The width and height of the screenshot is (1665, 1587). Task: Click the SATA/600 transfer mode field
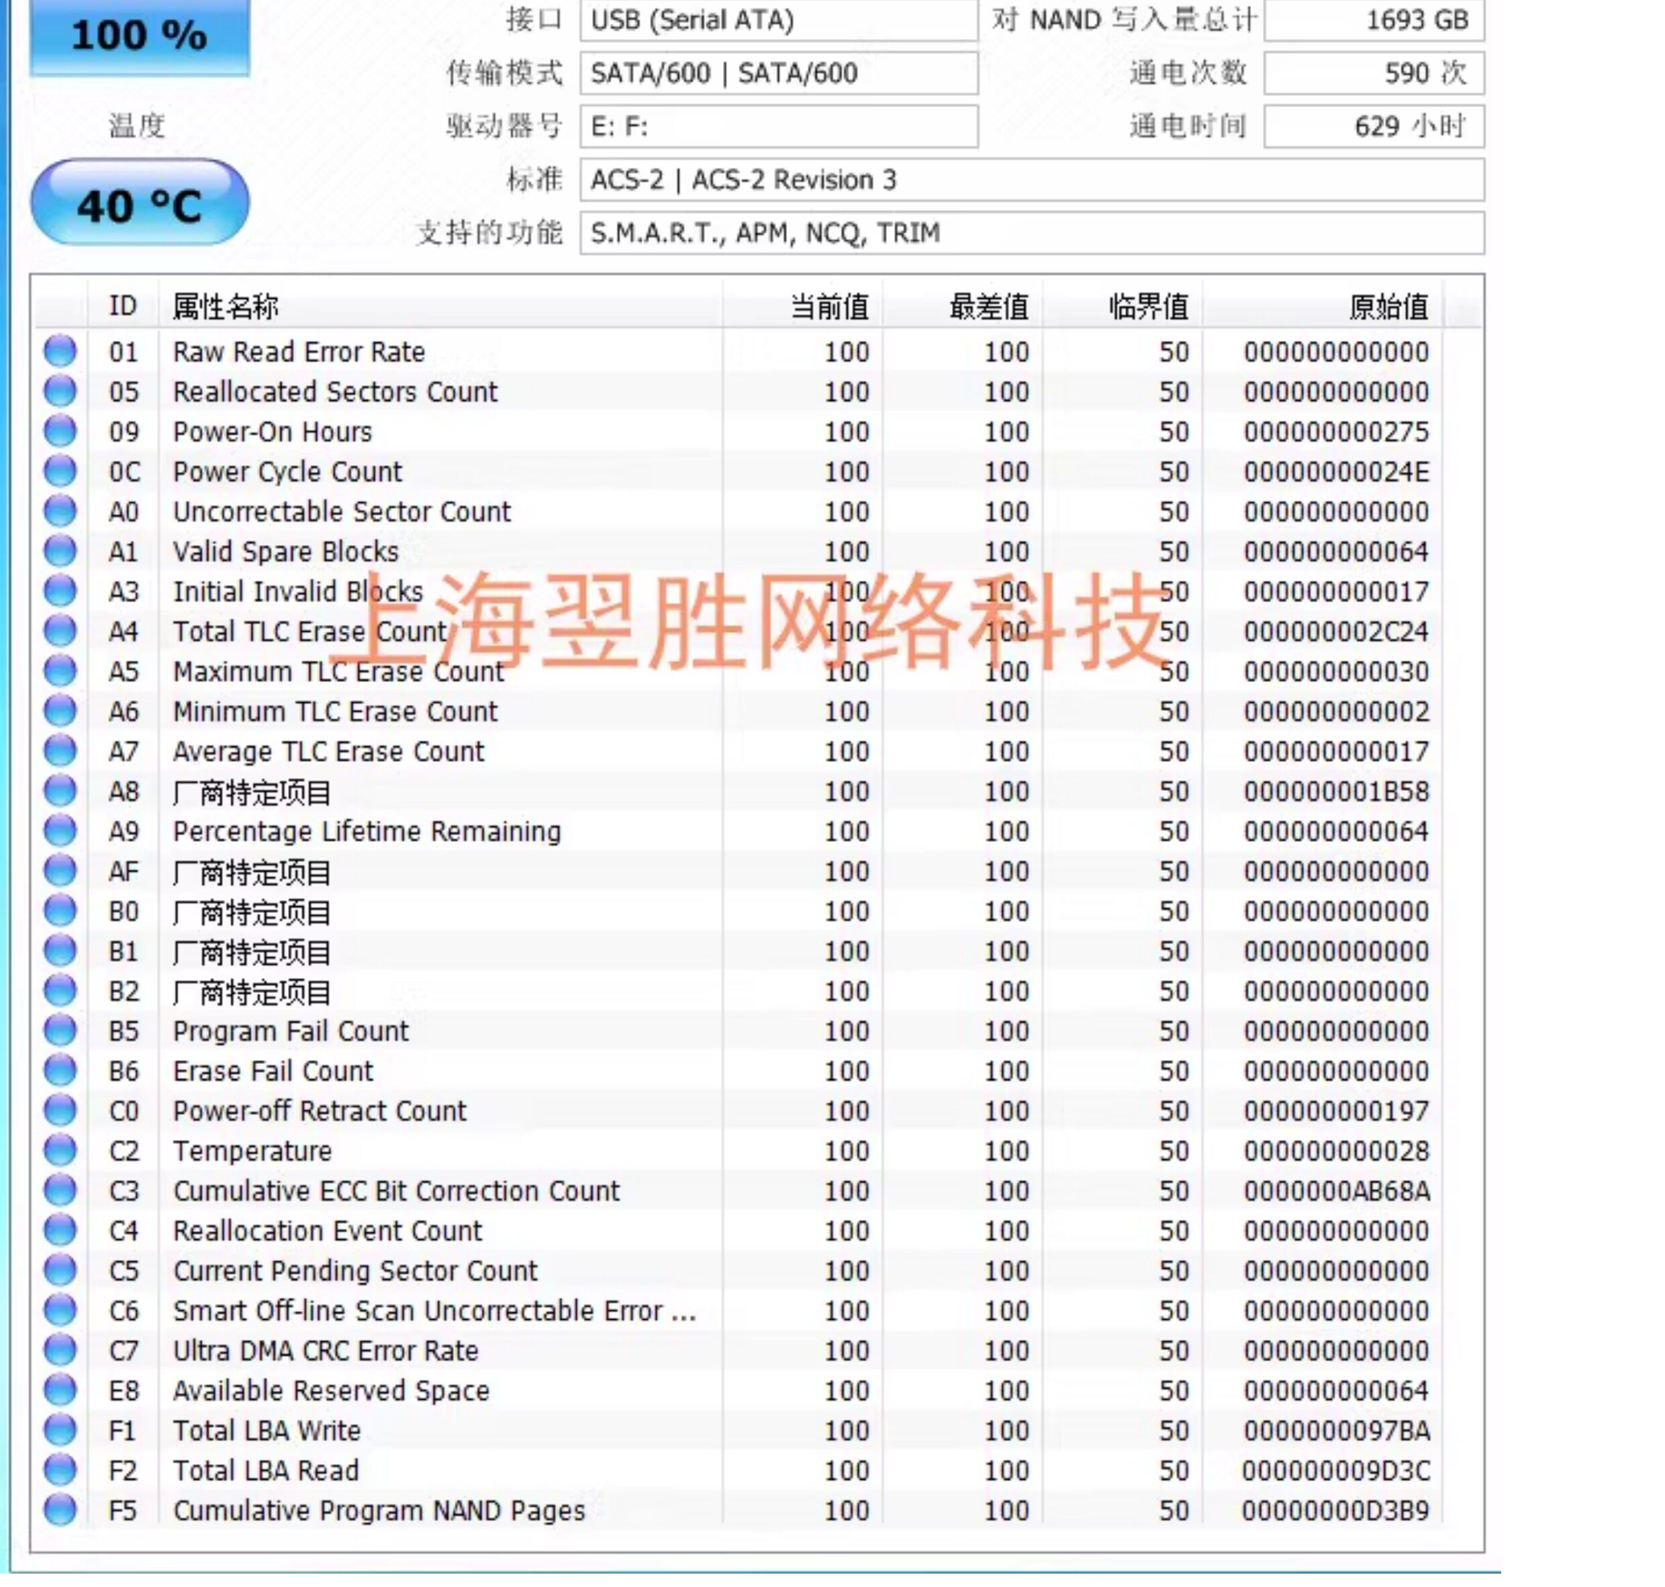click(778, 74)
